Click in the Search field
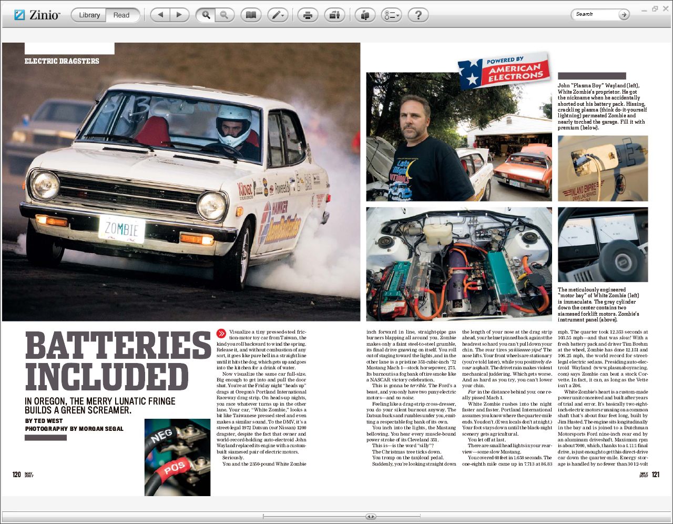Screen dimensions: 673x524 (x=594, y=15)
